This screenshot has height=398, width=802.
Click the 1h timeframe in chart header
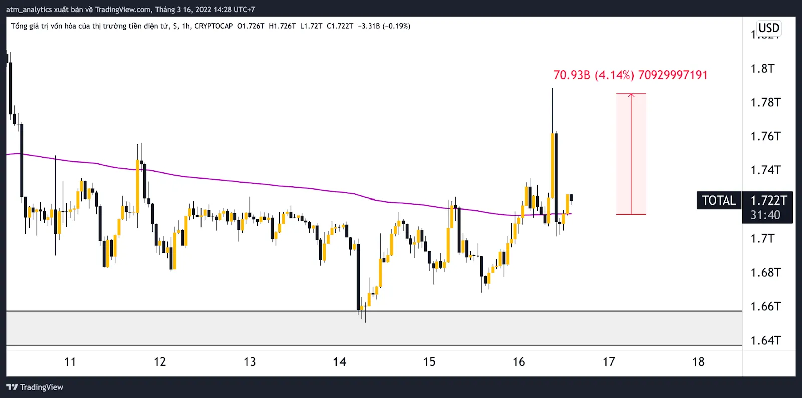(x=186, y=26)
